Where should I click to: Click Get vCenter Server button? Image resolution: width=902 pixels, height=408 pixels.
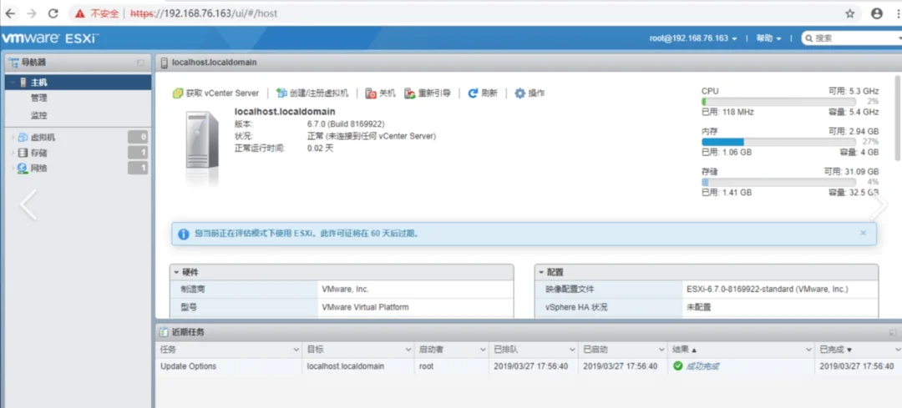coord(215,93)
